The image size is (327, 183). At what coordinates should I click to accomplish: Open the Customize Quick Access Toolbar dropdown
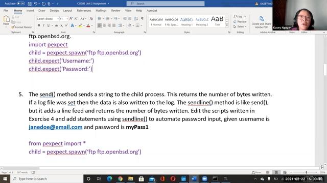(57, 4)
